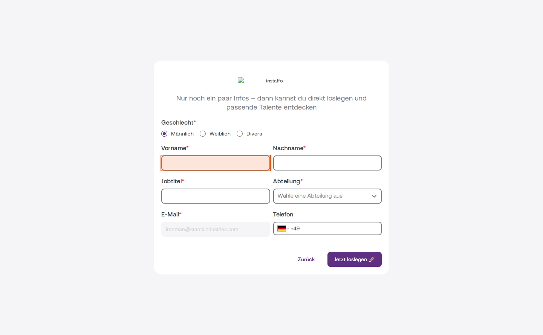This screenshot has height=335, width=543.
Task: Click the instaffo logo image
Action: [260, 81]
